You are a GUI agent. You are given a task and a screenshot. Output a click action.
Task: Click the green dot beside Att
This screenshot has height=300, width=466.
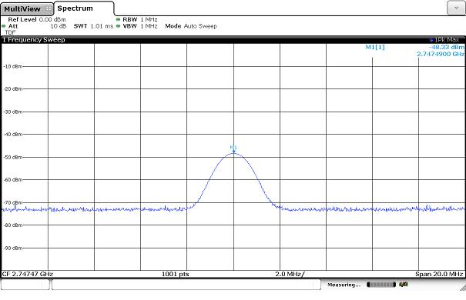4,26
